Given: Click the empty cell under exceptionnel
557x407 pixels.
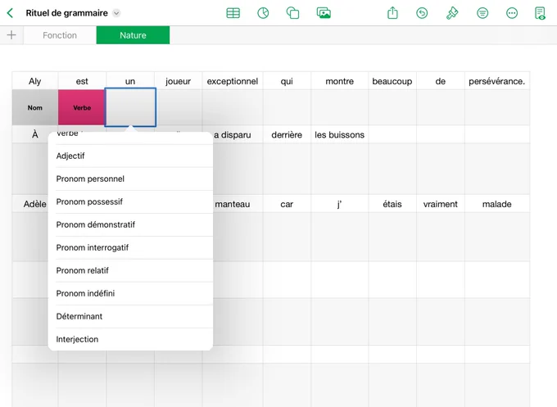Looking at the screenshot, I should [233, 107].
